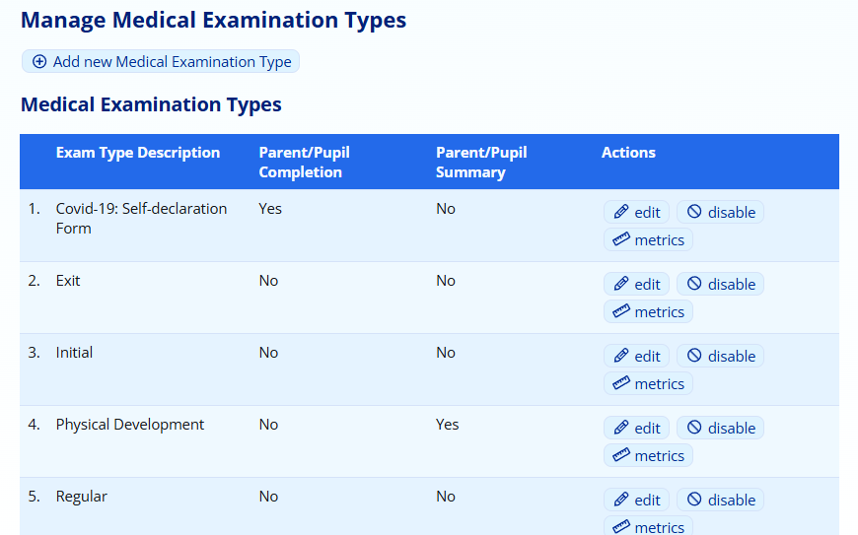The width and height of the screenshot is (858, 535).
Task: Click the Exam Type Description column header
Action: coord(138,153)
